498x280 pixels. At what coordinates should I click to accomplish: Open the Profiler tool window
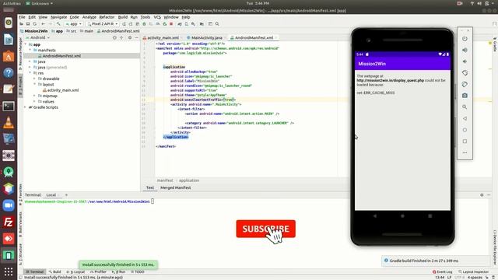(98, 271)
